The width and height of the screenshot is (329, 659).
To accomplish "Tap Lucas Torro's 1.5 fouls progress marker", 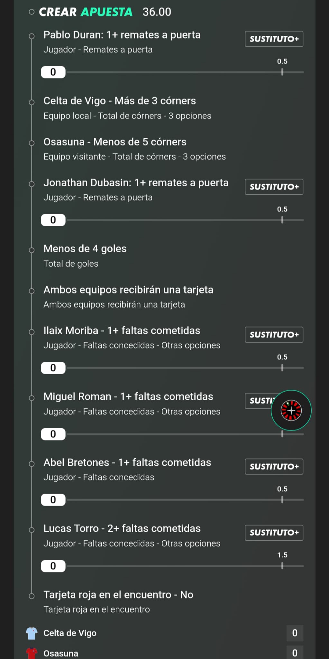I will click(x=282, y=565).
